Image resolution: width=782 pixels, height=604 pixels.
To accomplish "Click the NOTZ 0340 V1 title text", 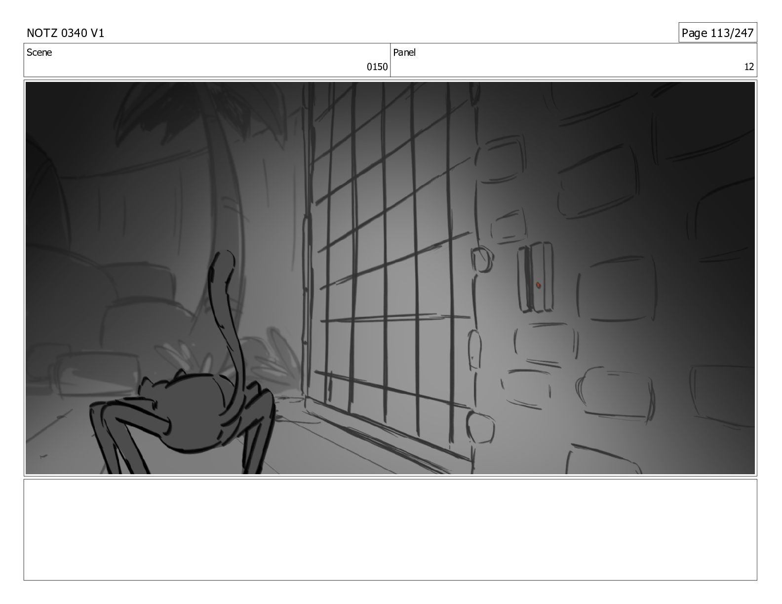I will tap(65, 33).
